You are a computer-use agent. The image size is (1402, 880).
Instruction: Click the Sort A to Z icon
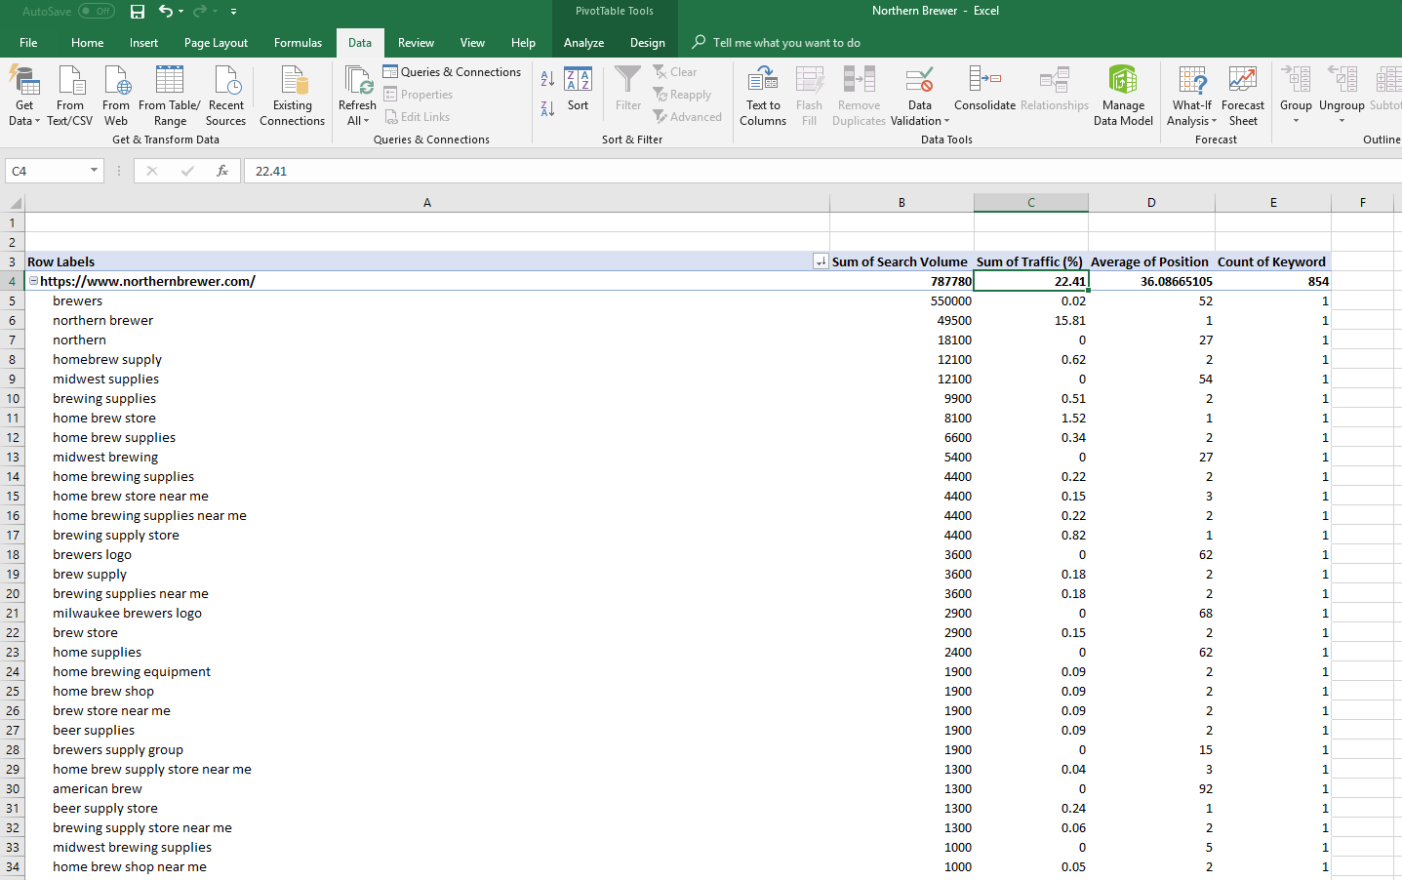[x=547, y=79]
